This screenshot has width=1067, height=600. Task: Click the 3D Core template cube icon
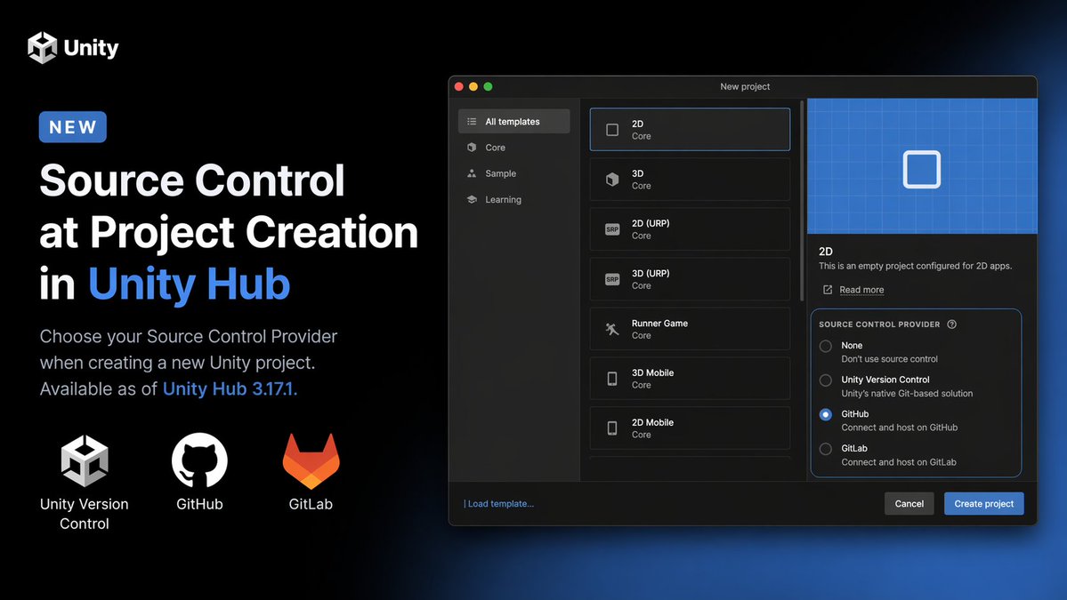612,180
